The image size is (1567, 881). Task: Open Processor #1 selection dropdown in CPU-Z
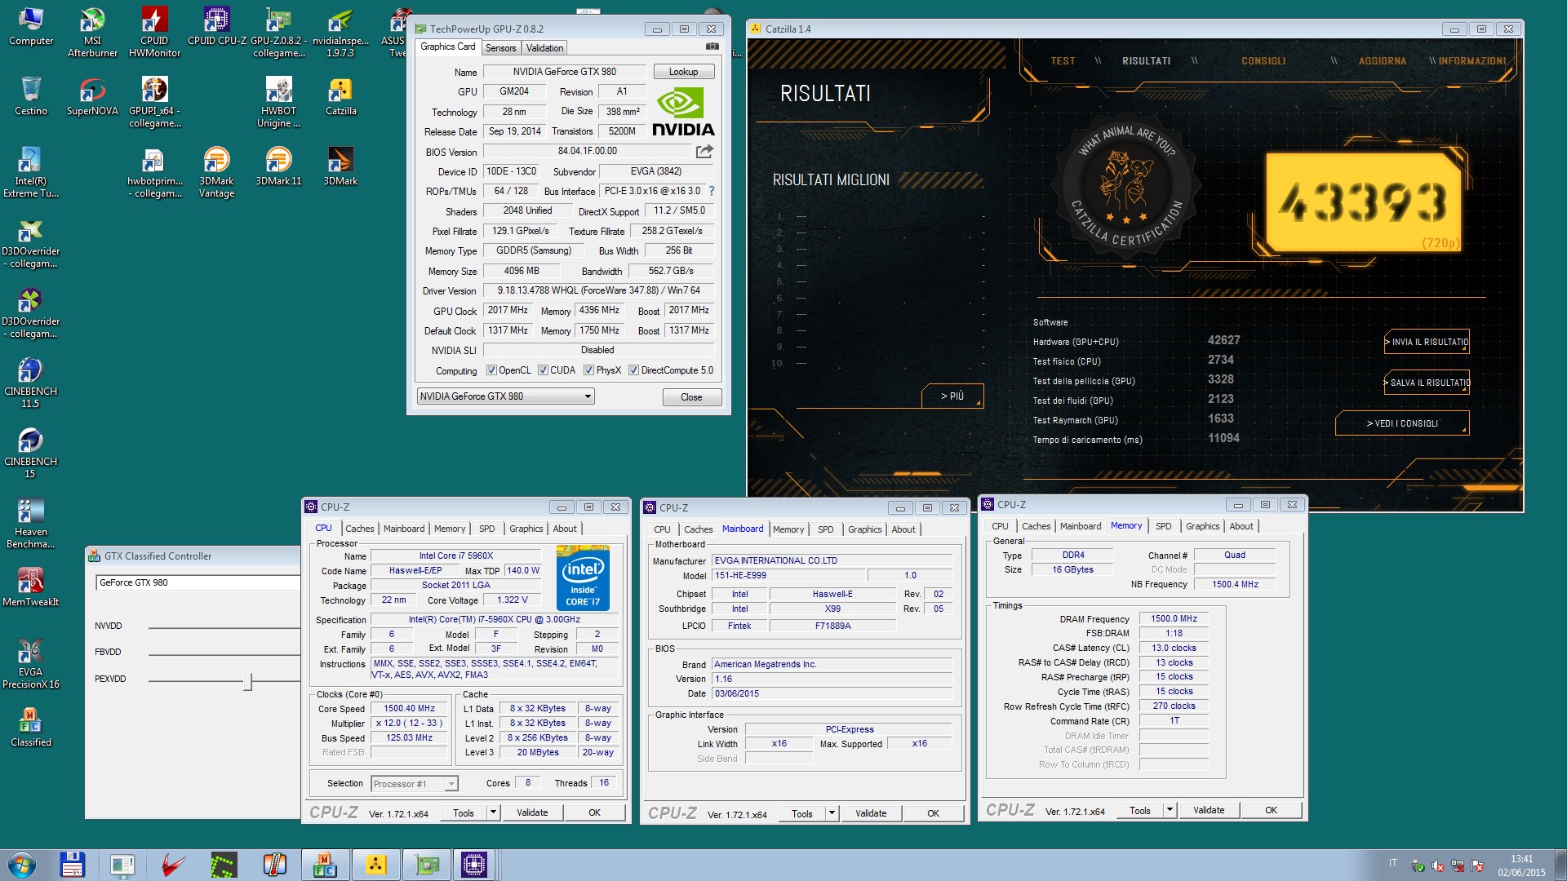(414, 784)
